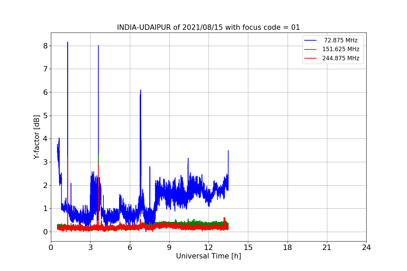
Task: Click the y-axis tick label '7'
Action: pos(45,69)
